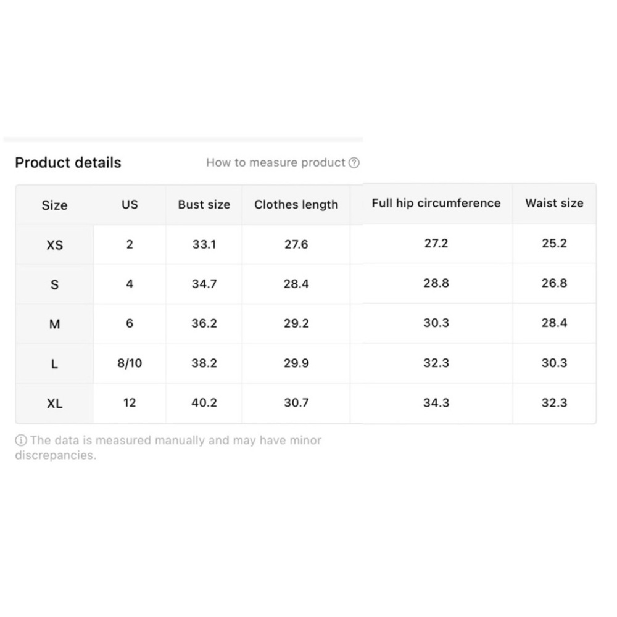
Task: Click the info icon beside the disclaimer
Action: tap(21, 440)
